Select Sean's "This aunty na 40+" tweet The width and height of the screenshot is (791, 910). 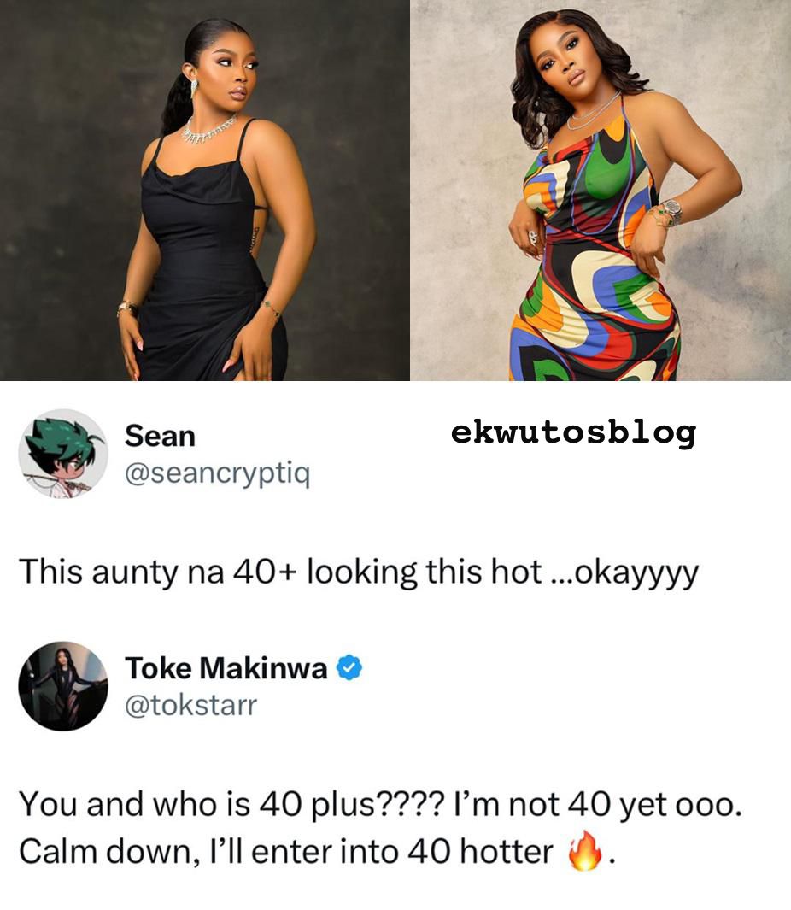coord(359,572)
